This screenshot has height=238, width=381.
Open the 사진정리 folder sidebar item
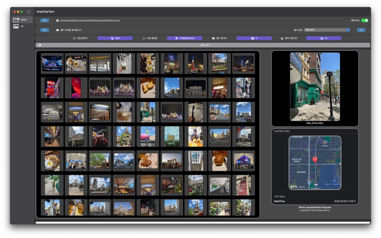[22, 20]
